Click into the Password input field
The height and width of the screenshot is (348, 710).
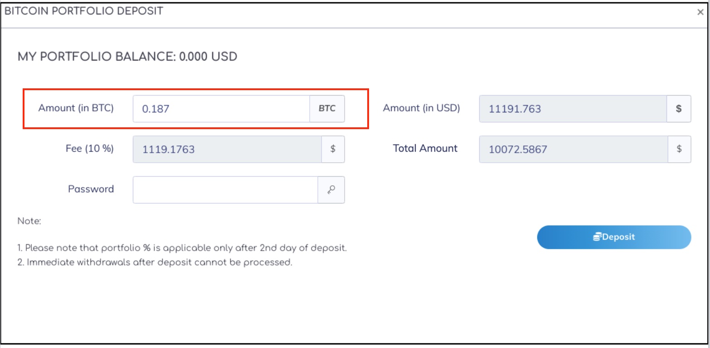225,190
